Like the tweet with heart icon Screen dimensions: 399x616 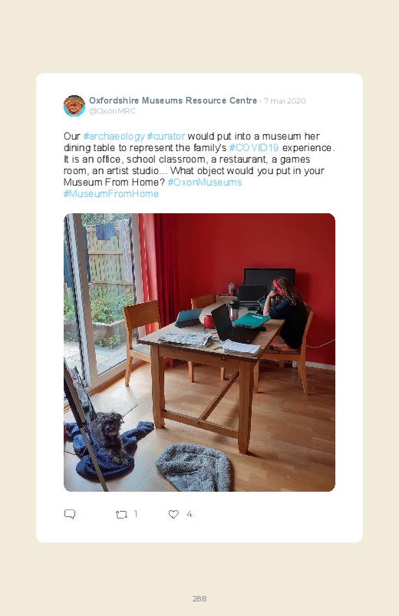pos(173,514)
